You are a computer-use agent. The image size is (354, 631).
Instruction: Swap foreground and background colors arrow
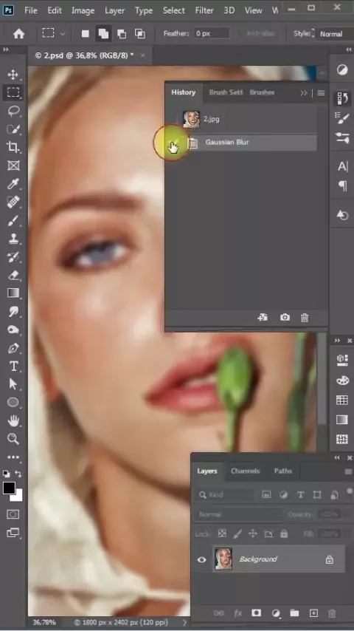(18, 474)
